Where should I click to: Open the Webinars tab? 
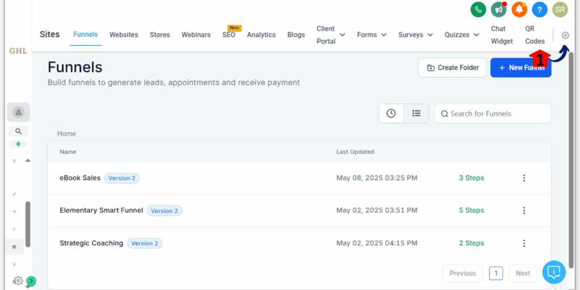coord(196,35)
